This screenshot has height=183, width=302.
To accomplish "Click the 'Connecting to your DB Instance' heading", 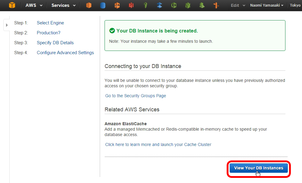I will coord(143,66).
